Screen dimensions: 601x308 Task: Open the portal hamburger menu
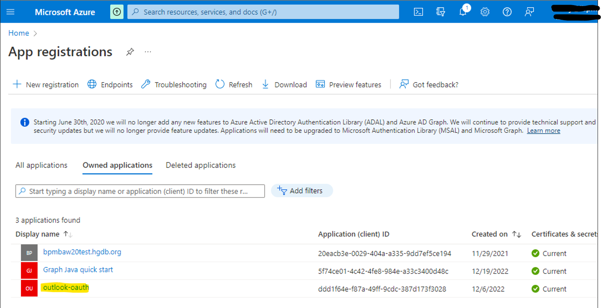10,12
